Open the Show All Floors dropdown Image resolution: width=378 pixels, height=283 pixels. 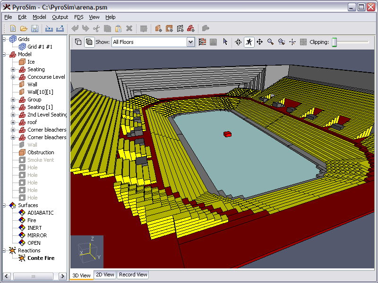[x=190, y=42]
